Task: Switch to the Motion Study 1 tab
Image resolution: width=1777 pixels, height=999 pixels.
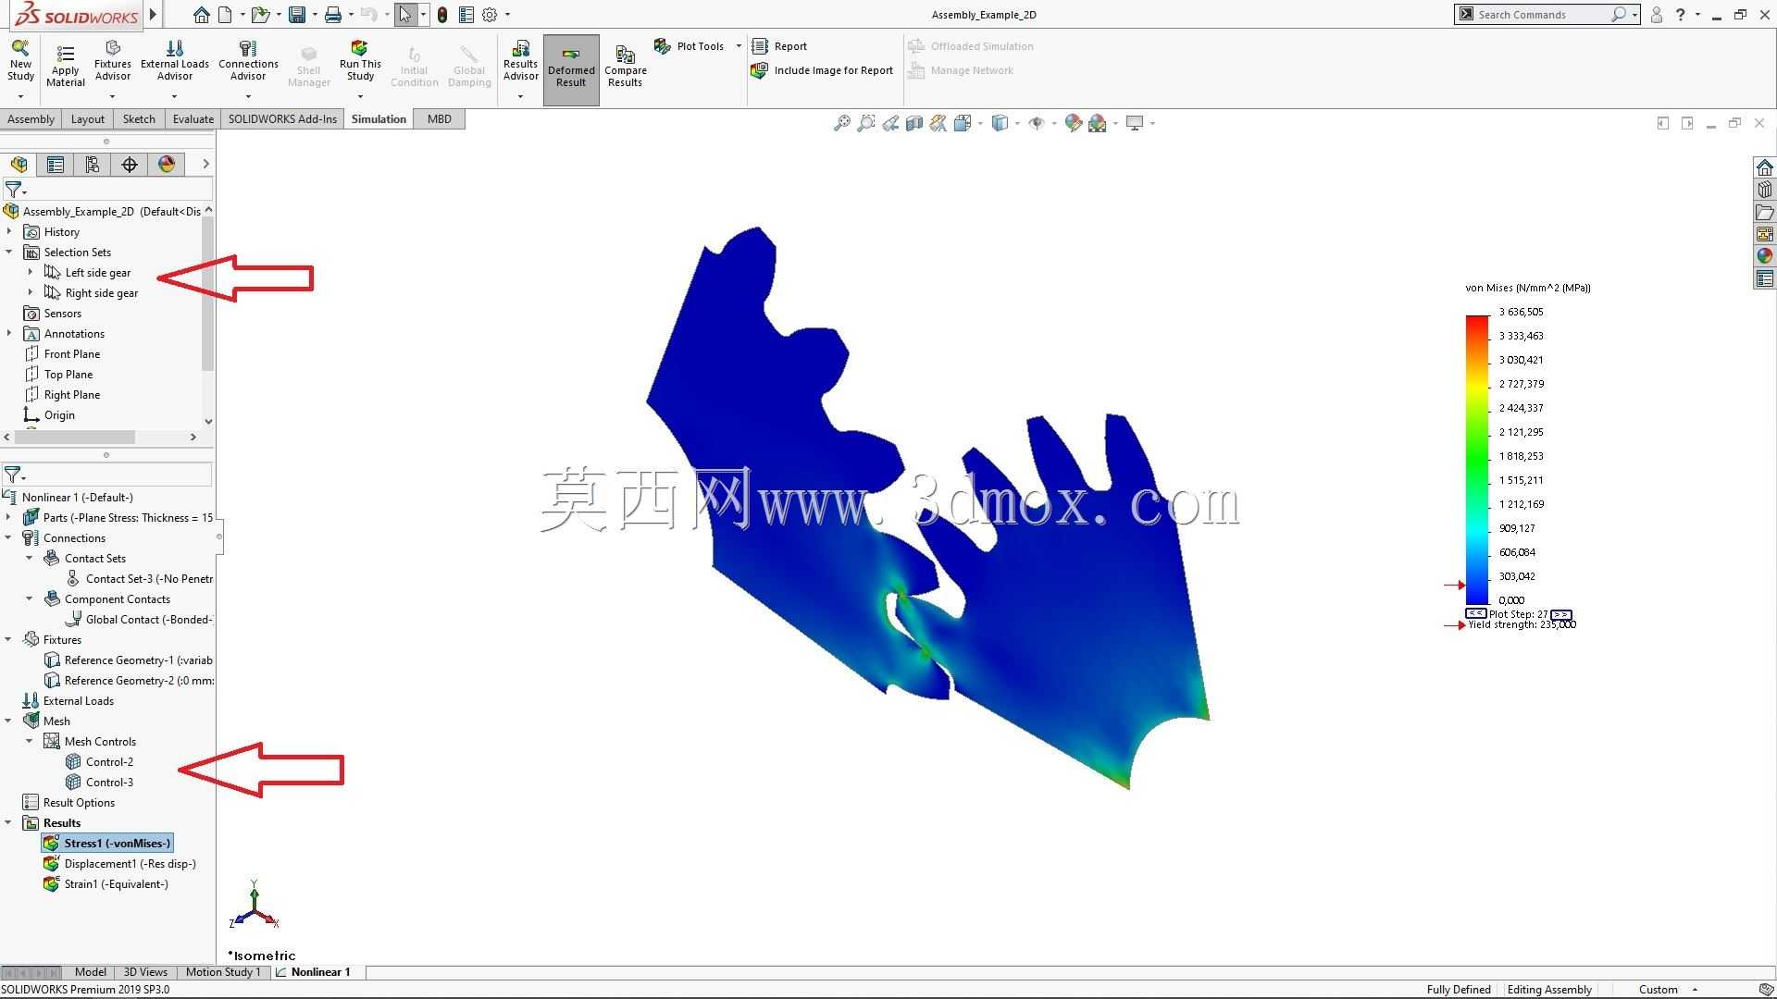Action: 223,972
